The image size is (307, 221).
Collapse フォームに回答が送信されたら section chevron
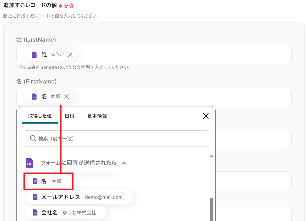coord(124,163)
